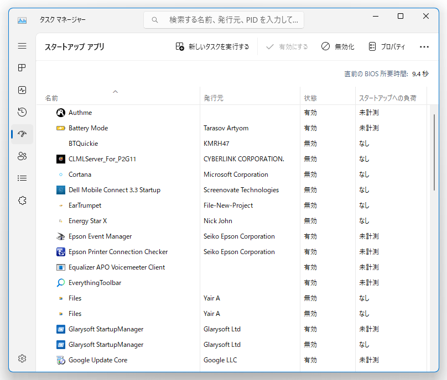The image size is (447, 380).
Task: Select the EarTrumpet row name
Action: (85, 205)
